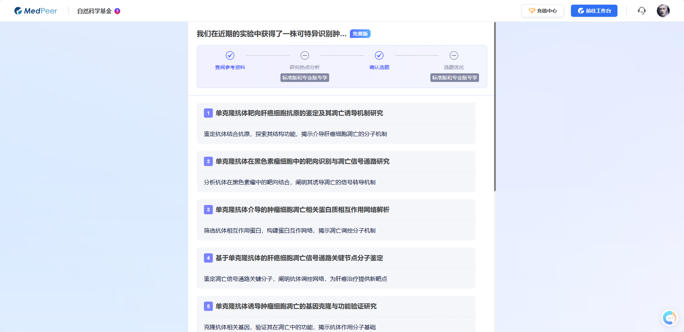Viewport: 684px width, 332px height.
Task: Click 标准版和专业版专享 tag under 选题优化
Action: [x=455, y=78]
